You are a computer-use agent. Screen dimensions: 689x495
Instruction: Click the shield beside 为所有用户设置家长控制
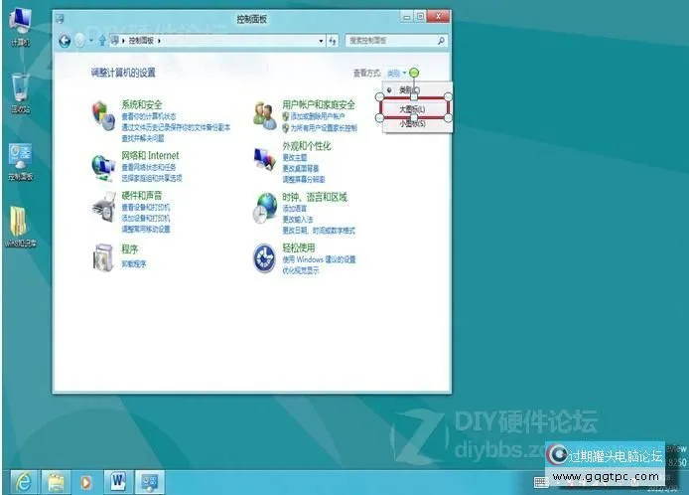[x=286, y=128]
